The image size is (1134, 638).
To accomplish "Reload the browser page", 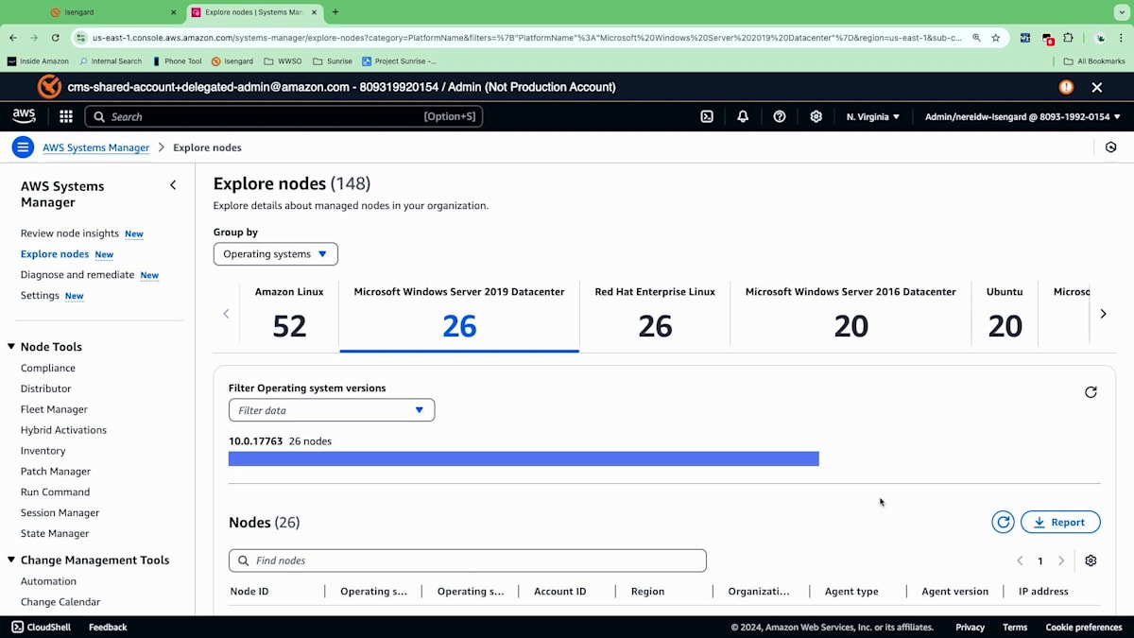I will click(x=56, y=38).
